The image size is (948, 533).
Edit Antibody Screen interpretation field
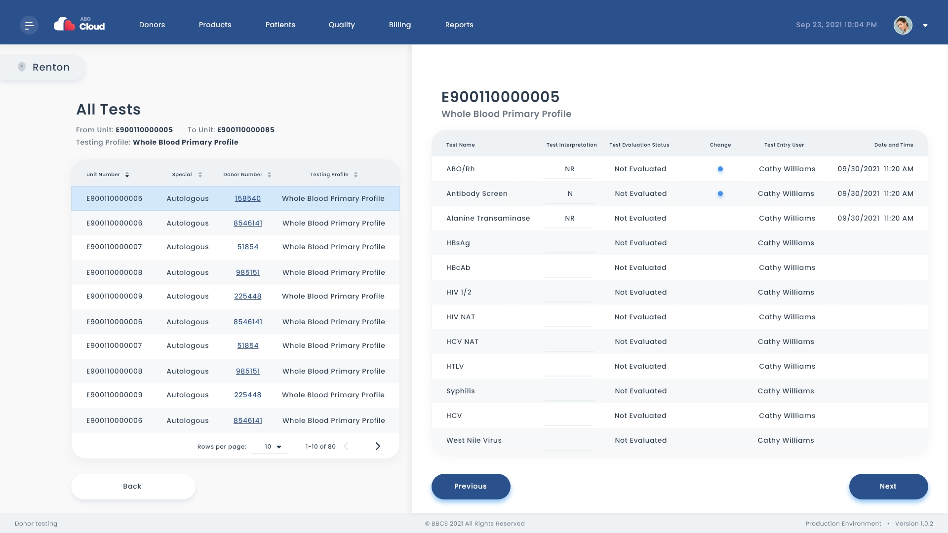[x=569, y=194]
